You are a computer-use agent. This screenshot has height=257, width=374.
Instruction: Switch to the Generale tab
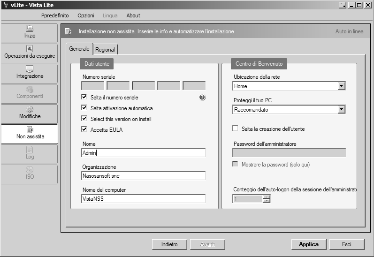coord(79,49)
